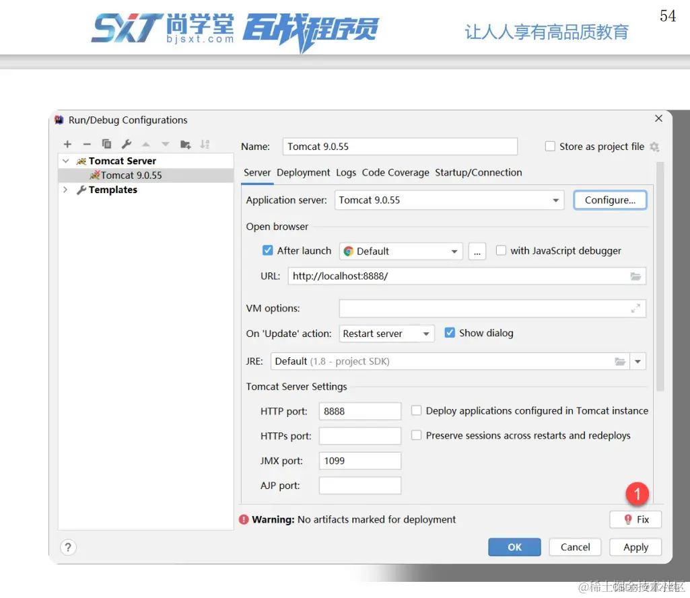The image size is (690, 598).
Task: Open URL field folder browse icon
Action: pos(635,276)
